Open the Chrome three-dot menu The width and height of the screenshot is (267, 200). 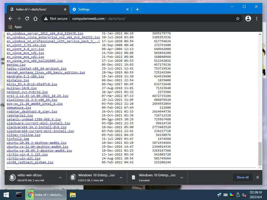pos(257,18)
